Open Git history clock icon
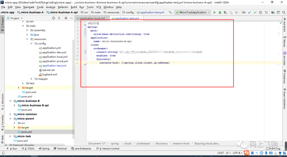The image size is (287, 157). click(x=260, y=13)
